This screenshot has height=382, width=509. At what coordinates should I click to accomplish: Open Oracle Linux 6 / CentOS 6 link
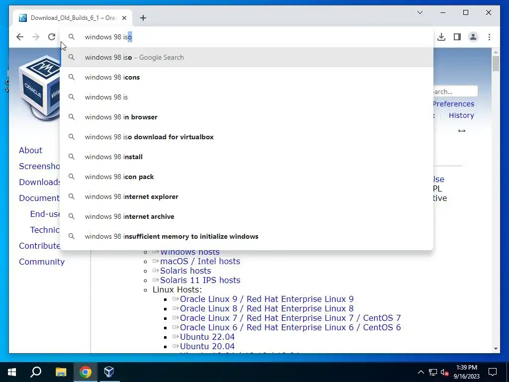(x=290, y=327)
